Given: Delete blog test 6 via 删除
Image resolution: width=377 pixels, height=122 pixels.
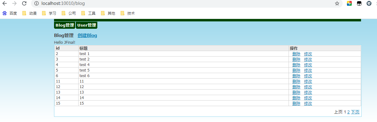Looking at the screenshot, I should tap(296, 76).
